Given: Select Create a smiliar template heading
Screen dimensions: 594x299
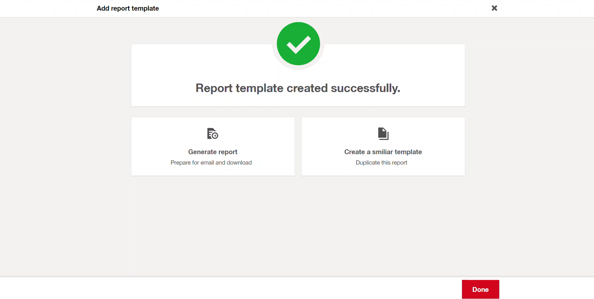Looking at the screenshot, I should [x=383, y=152].
